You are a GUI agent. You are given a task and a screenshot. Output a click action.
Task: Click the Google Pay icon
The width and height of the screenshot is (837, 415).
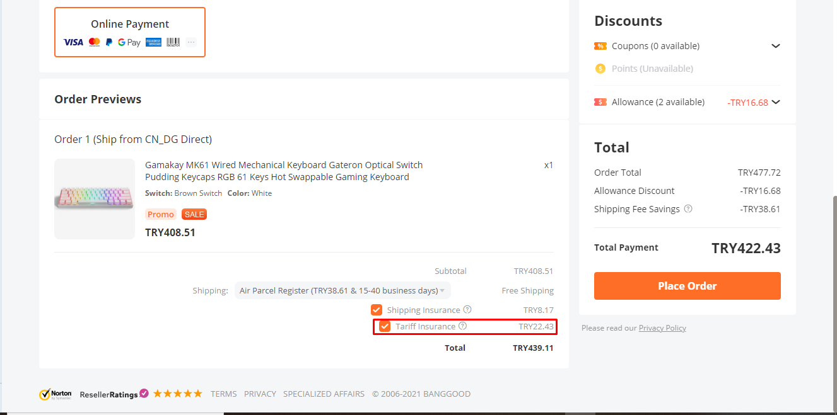coord(129,43)
